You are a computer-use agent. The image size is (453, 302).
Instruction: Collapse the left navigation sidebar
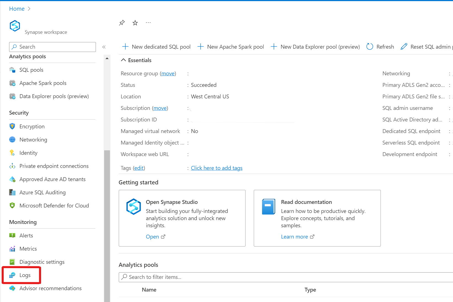[104, 47]
